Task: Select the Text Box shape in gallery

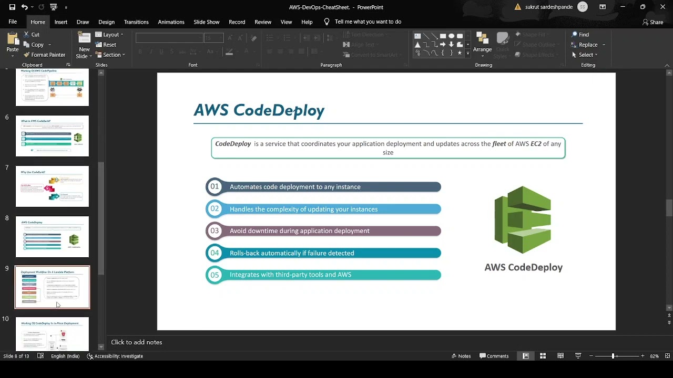Action: (417, 36)
